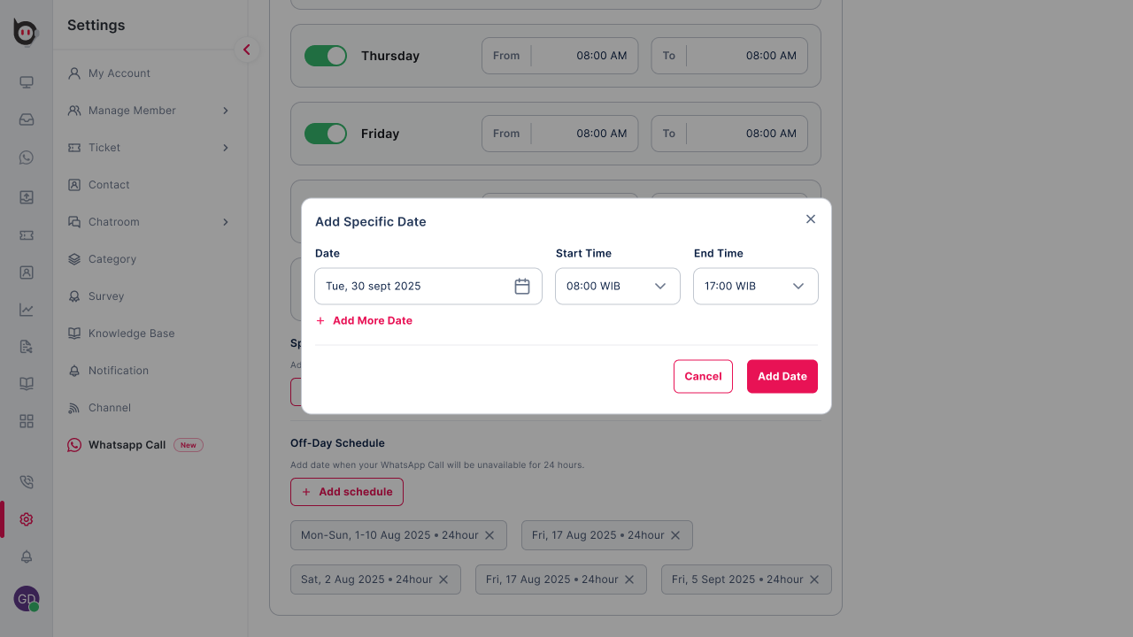The height and width of the screenshot is (637, 1133).
Task: Go to the Whatsapp Call settings
Action: click(x=127, y=445)
